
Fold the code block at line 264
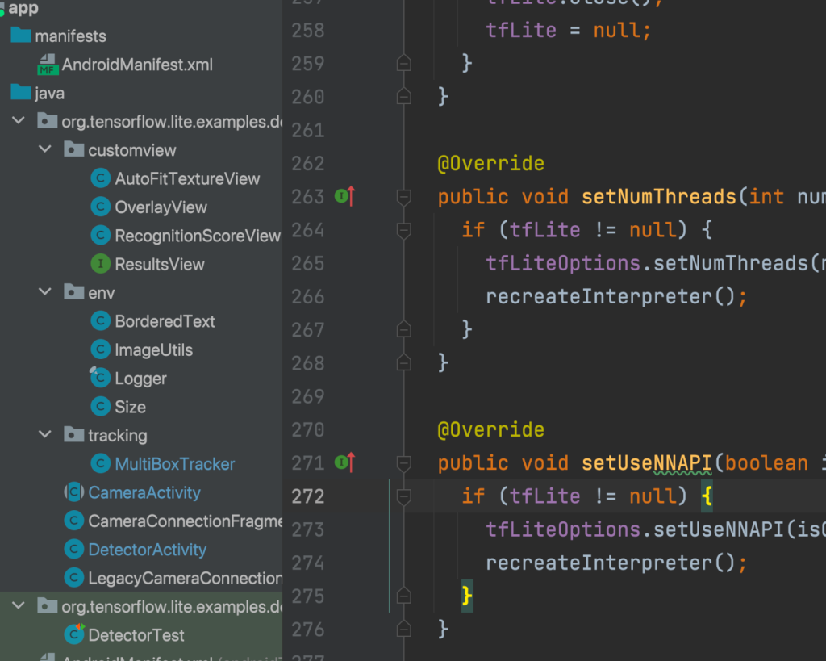[x=404, y=231]
